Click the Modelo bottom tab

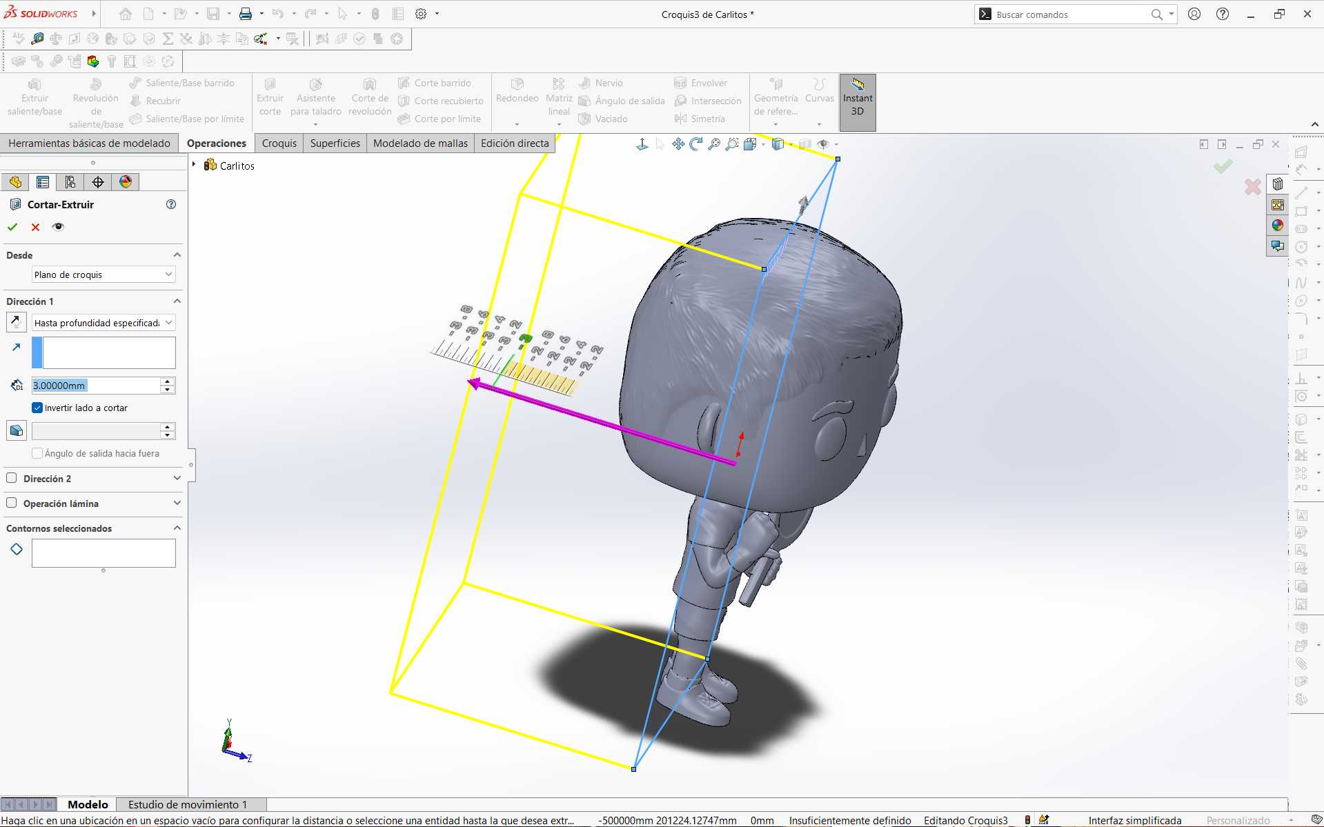[88, 804]
